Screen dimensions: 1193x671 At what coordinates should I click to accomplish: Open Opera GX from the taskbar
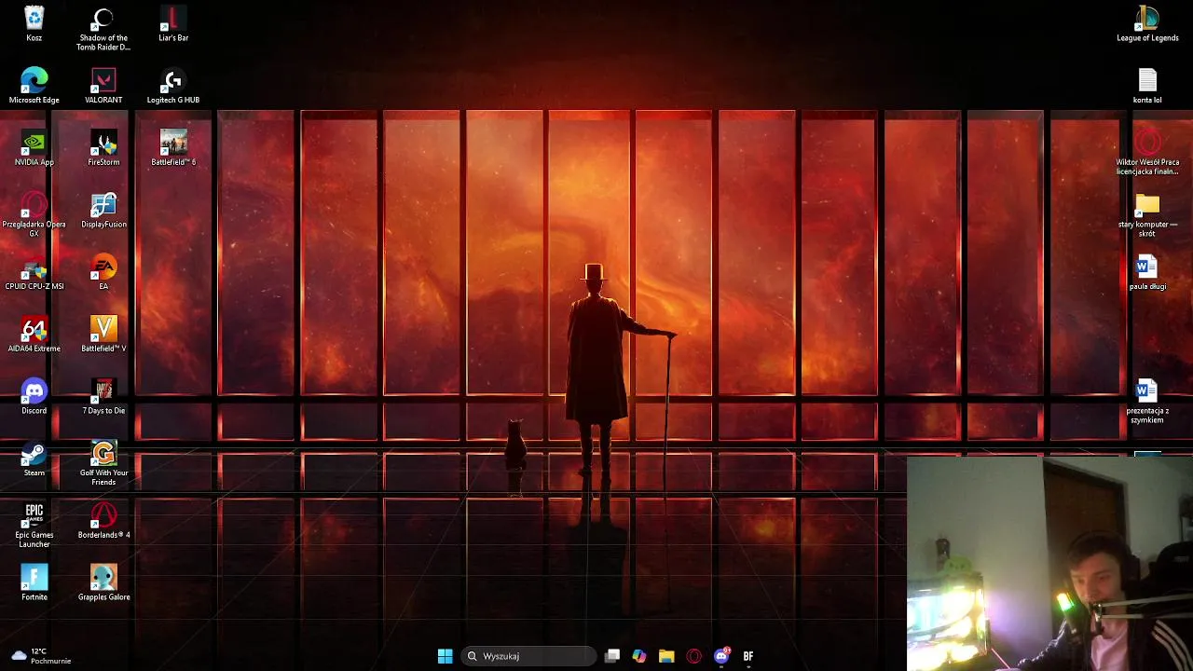693,656
